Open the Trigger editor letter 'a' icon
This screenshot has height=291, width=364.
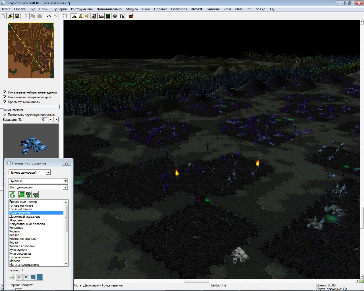[x=81, y=16]
